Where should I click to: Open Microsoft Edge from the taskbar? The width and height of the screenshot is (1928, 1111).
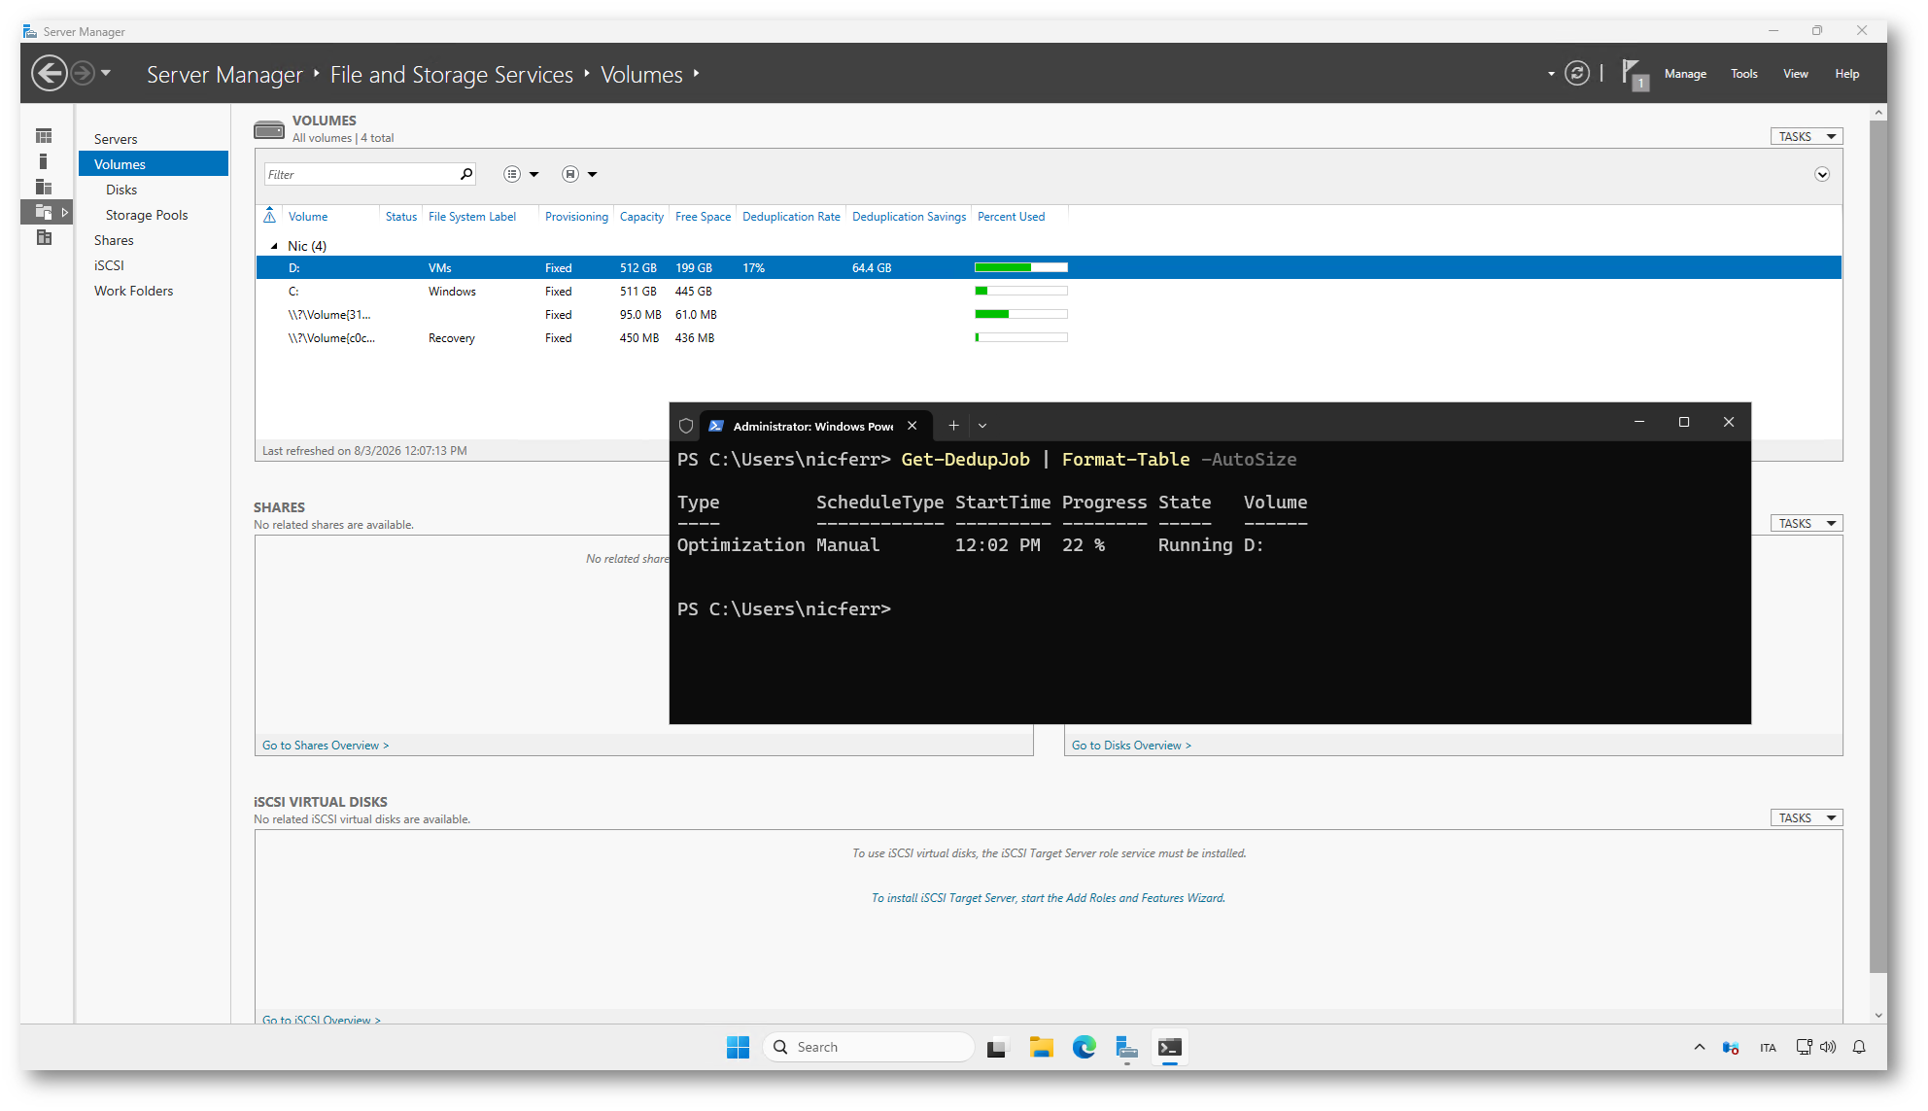click(x=1084, y=1048)
